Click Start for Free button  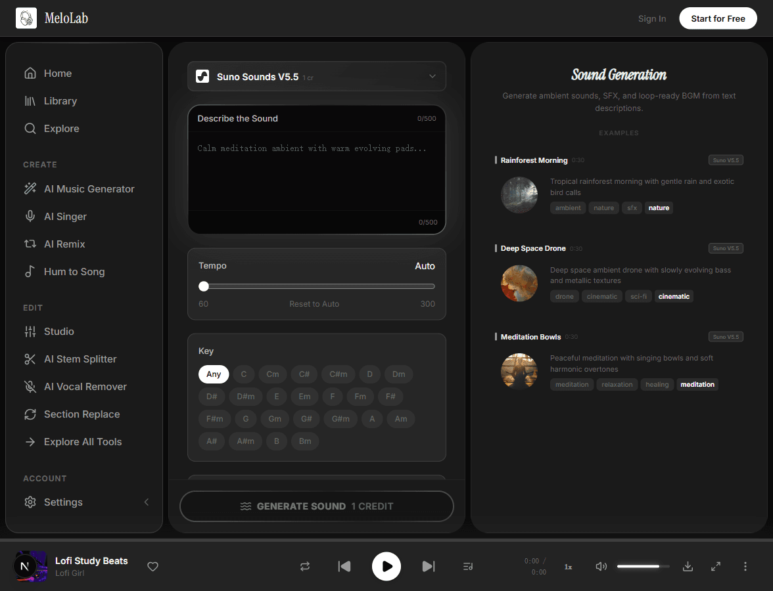click(x=718, y=18)
